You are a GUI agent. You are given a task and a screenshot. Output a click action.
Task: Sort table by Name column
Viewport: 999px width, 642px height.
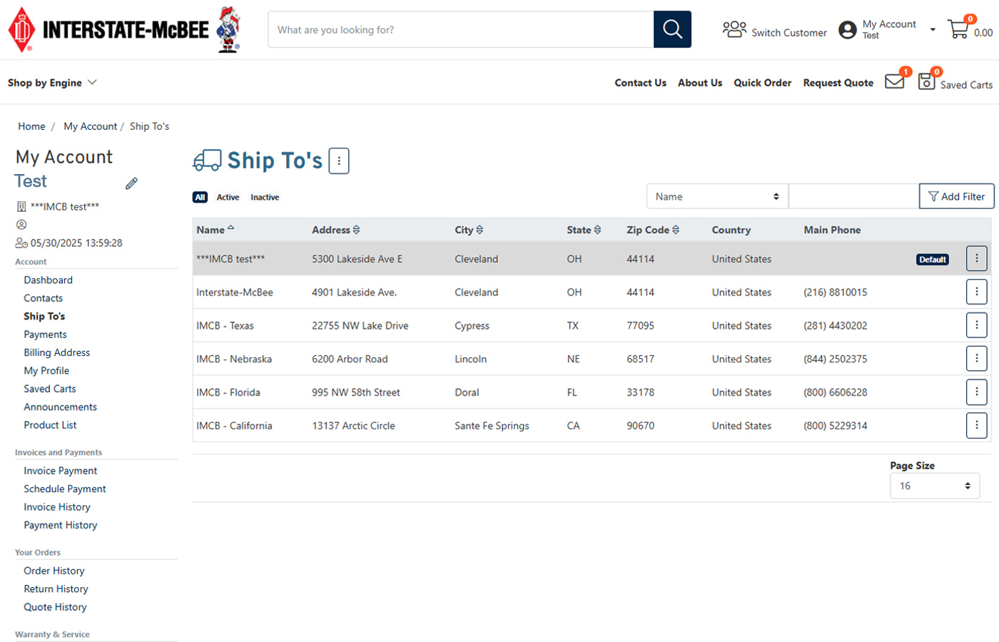pyautogui.click(x=215, y=230)
